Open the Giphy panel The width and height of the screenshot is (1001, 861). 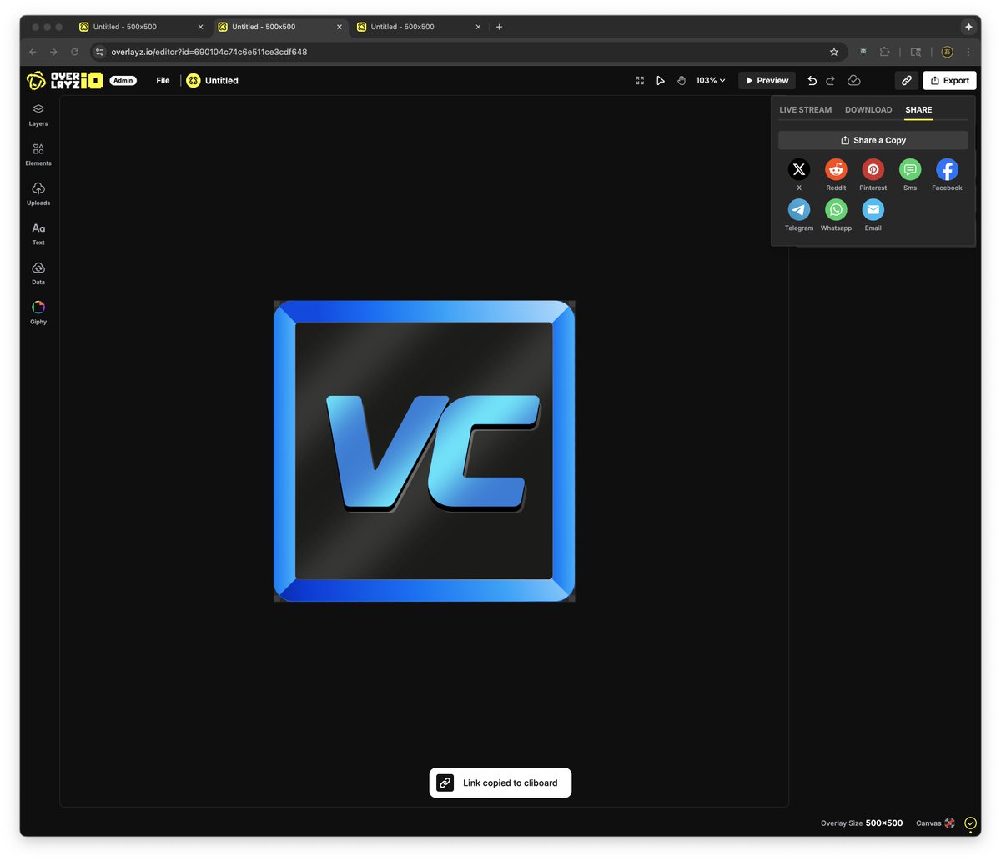click(x=38, y=313)
